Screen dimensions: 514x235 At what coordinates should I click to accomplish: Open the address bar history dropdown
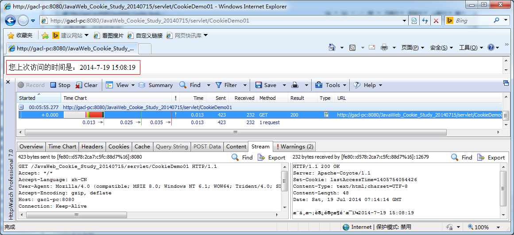point(406,21)
